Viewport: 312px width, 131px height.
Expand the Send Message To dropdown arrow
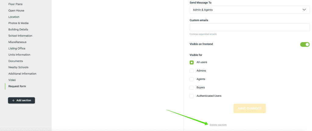(304, 10)
